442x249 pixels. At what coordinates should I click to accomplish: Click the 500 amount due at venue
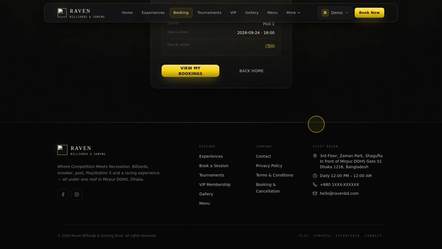tap(270, 46)
